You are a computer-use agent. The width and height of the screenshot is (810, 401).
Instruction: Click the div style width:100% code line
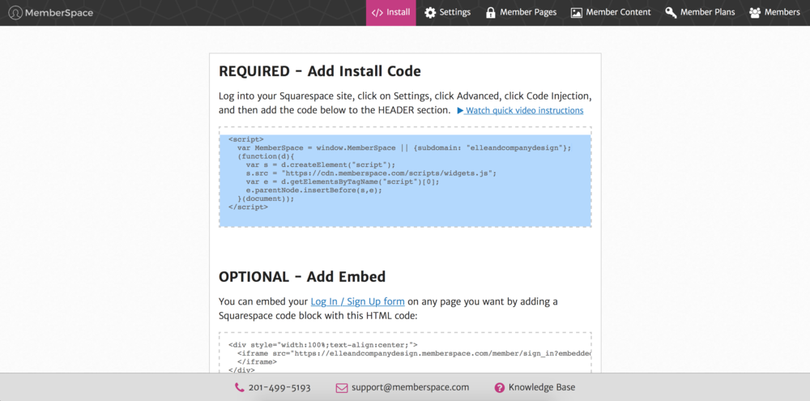coord(323,344)
